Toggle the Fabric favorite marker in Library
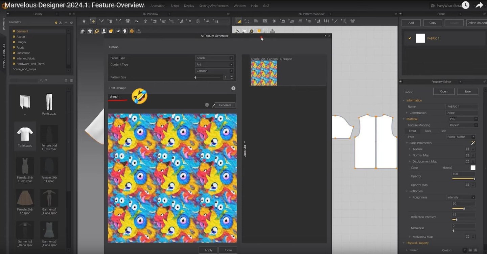Viewport: 487px width, 254px height. pos(14,47)
